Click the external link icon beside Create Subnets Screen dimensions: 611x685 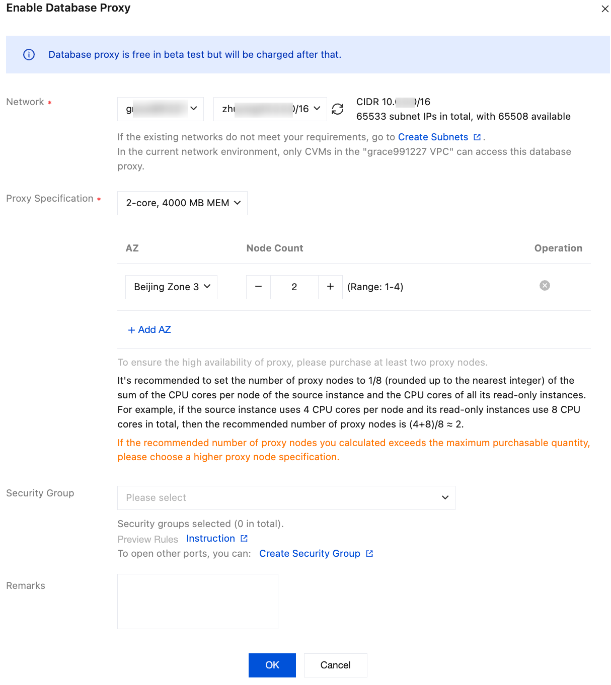click(477, 137)
